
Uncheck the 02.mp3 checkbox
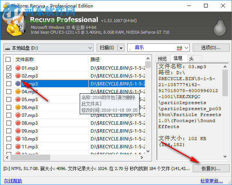(9, 76)
